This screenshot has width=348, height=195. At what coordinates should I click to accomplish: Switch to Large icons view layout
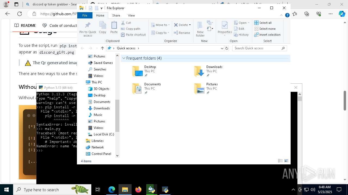point(286,161)
